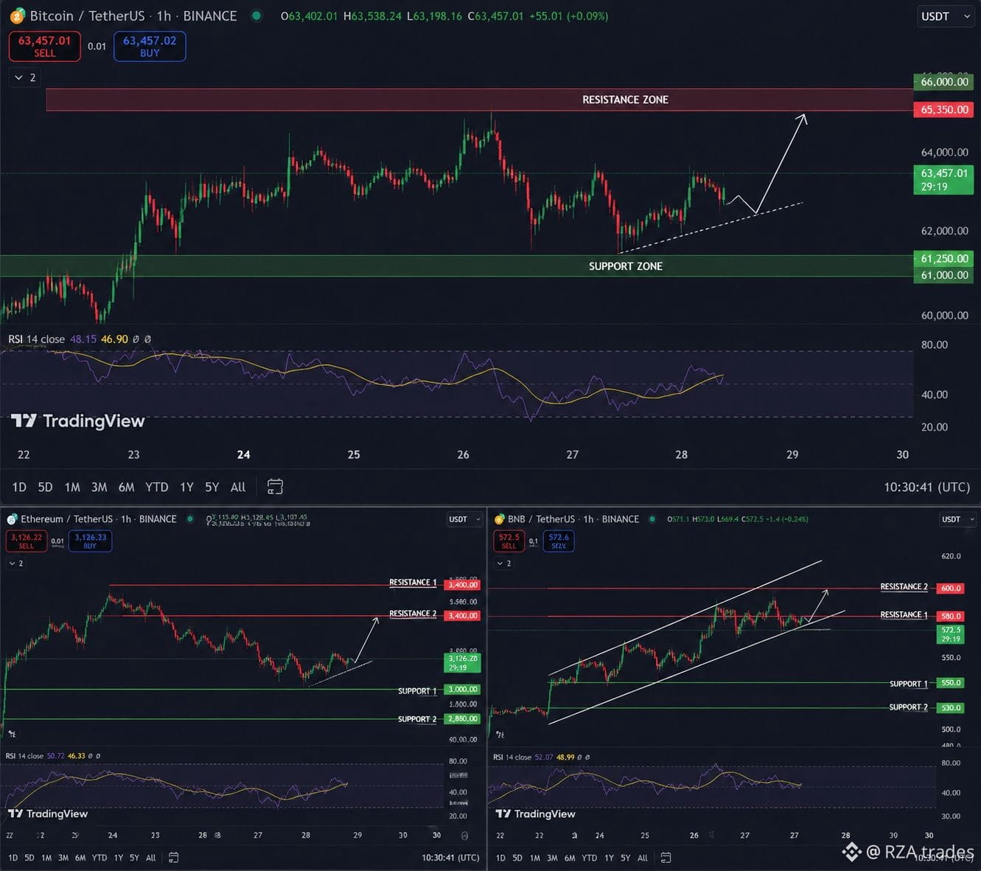This screenshot has width=981, height=871.
Task: Choose the 6M range on Bitcoin chart
Action: pyautogui.click(x=126, y=487)
